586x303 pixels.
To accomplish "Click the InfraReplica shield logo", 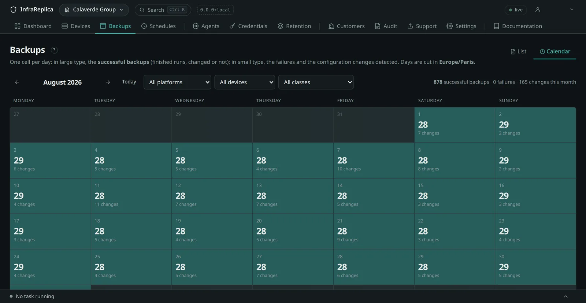I will [x=13, y=10].
